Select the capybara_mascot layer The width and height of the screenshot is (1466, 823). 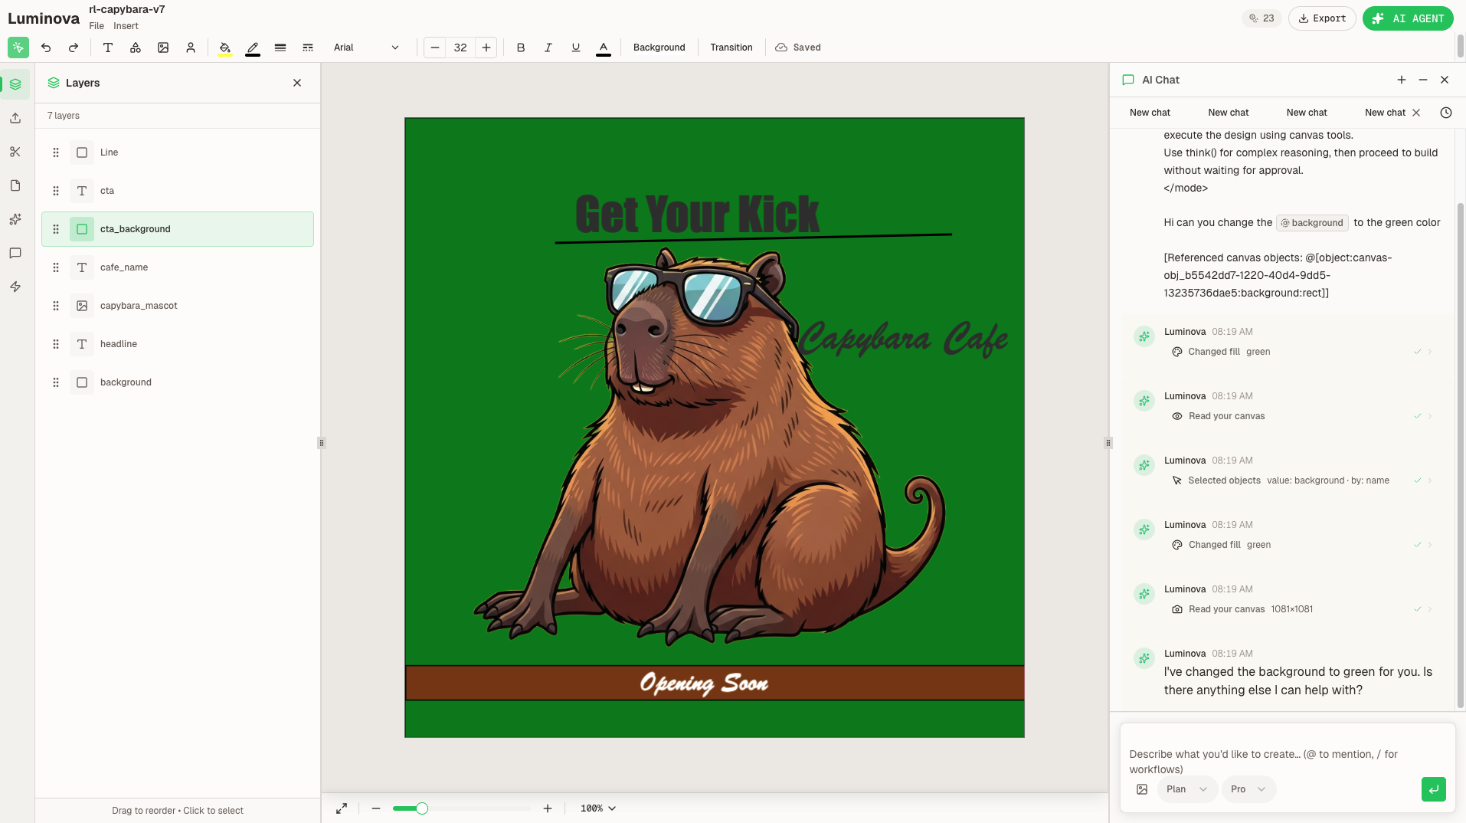pos(139,306)
